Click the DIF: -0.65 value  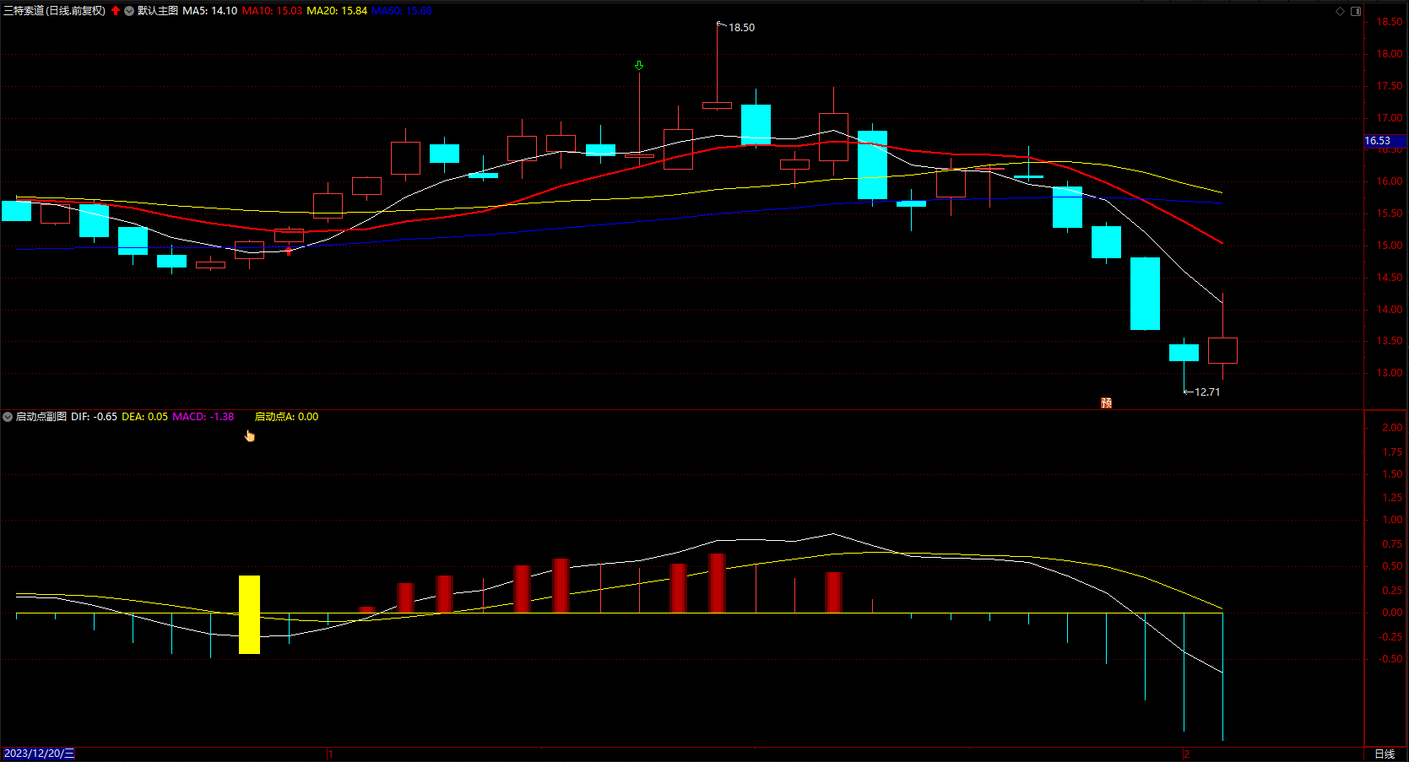click(x=95, y=417)
